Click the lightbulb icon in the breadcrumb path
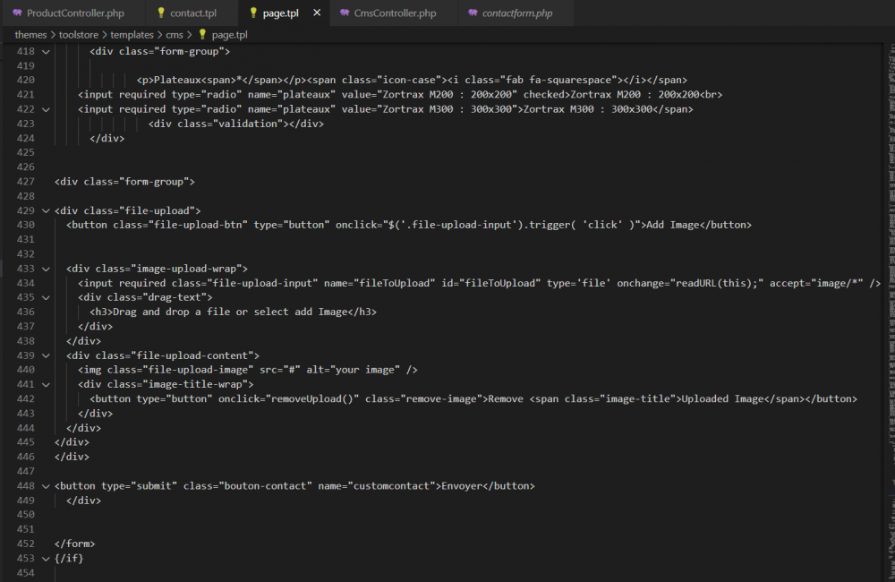The height and width of the screenshot is (582, 895). pyautogui.click(x=202, y=35)
